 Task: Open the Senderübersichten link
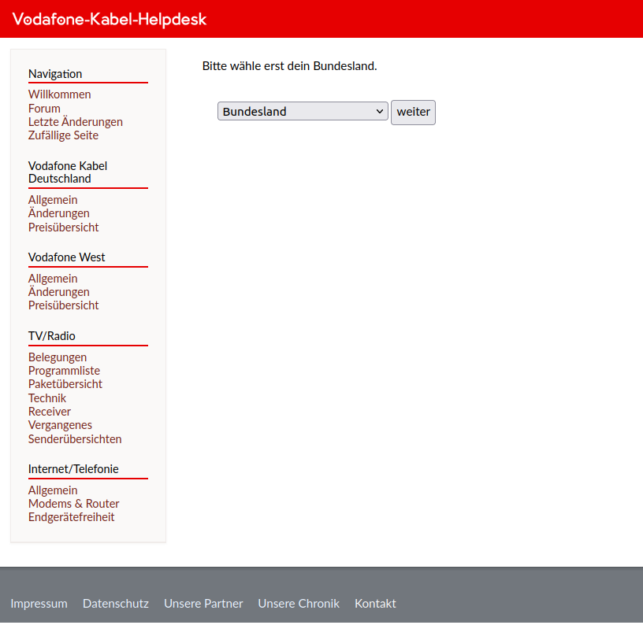[x=75, y=439]
